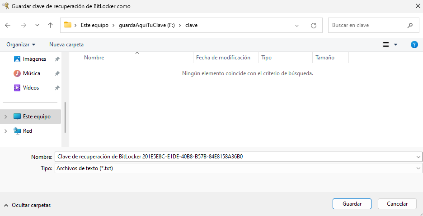Expand the Red network node

[6, 131]
